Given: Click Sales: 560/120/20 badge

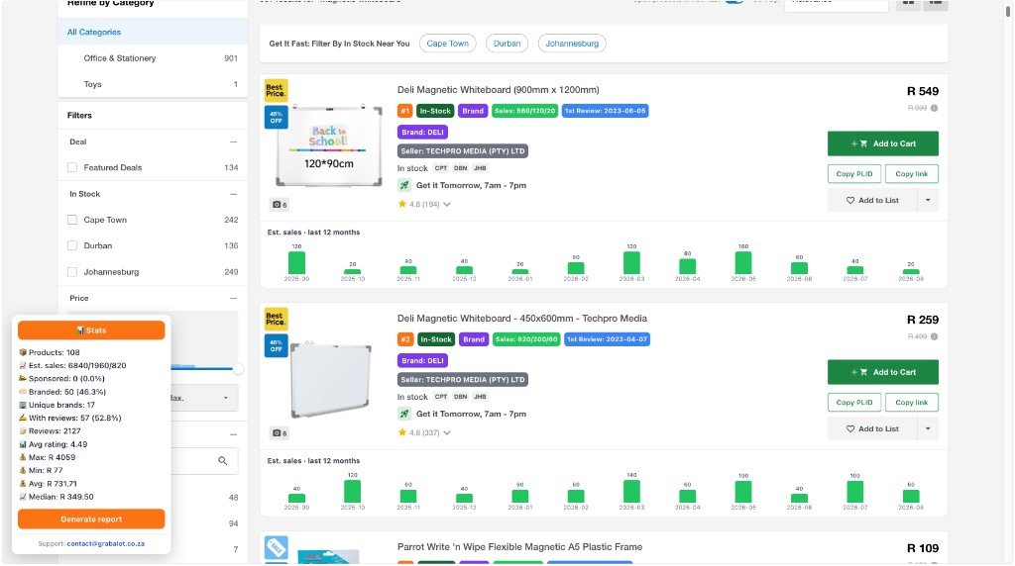Looking at the screenshot, I should point(524,111).
